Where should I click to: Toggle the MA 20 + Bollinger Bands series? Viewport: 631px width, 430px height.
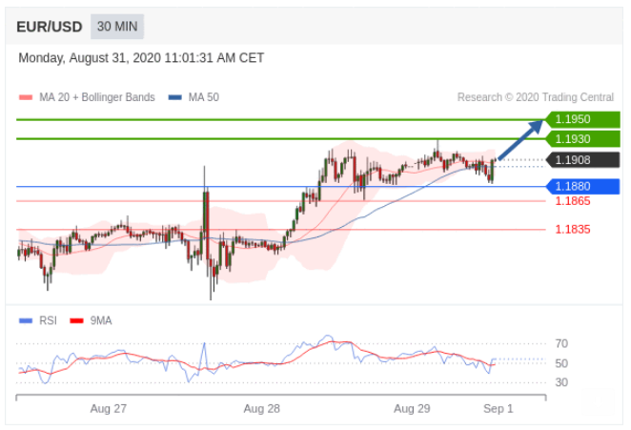[96, 97]
